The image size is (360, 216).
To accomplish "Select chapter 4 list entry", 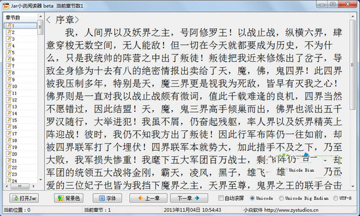I will click(20, 46).
